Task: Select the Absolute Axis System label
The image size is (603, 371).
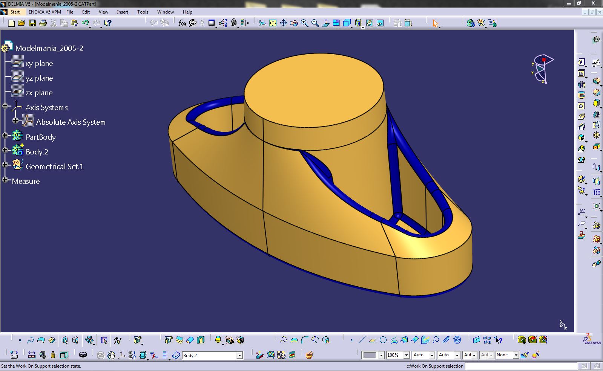Action: [x=71, y=122]
